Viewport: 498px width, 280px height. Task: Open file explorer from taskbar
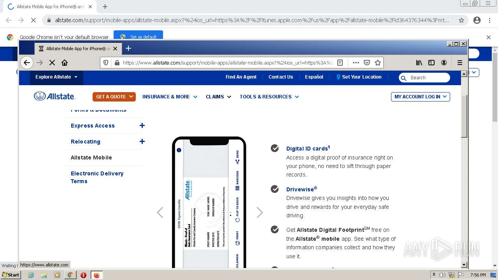coord(44,275)
